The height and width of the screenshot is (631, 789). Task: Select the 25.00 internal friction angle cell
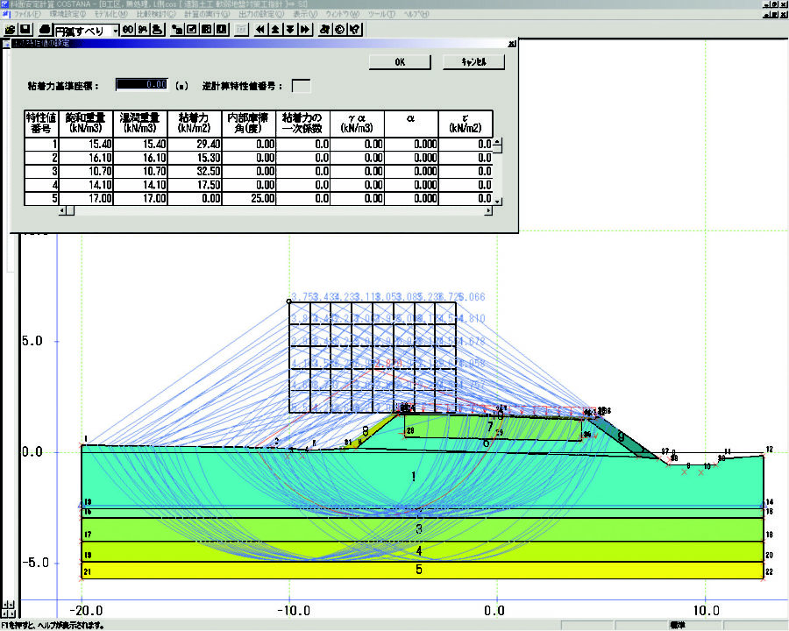(x=249, y=199)
